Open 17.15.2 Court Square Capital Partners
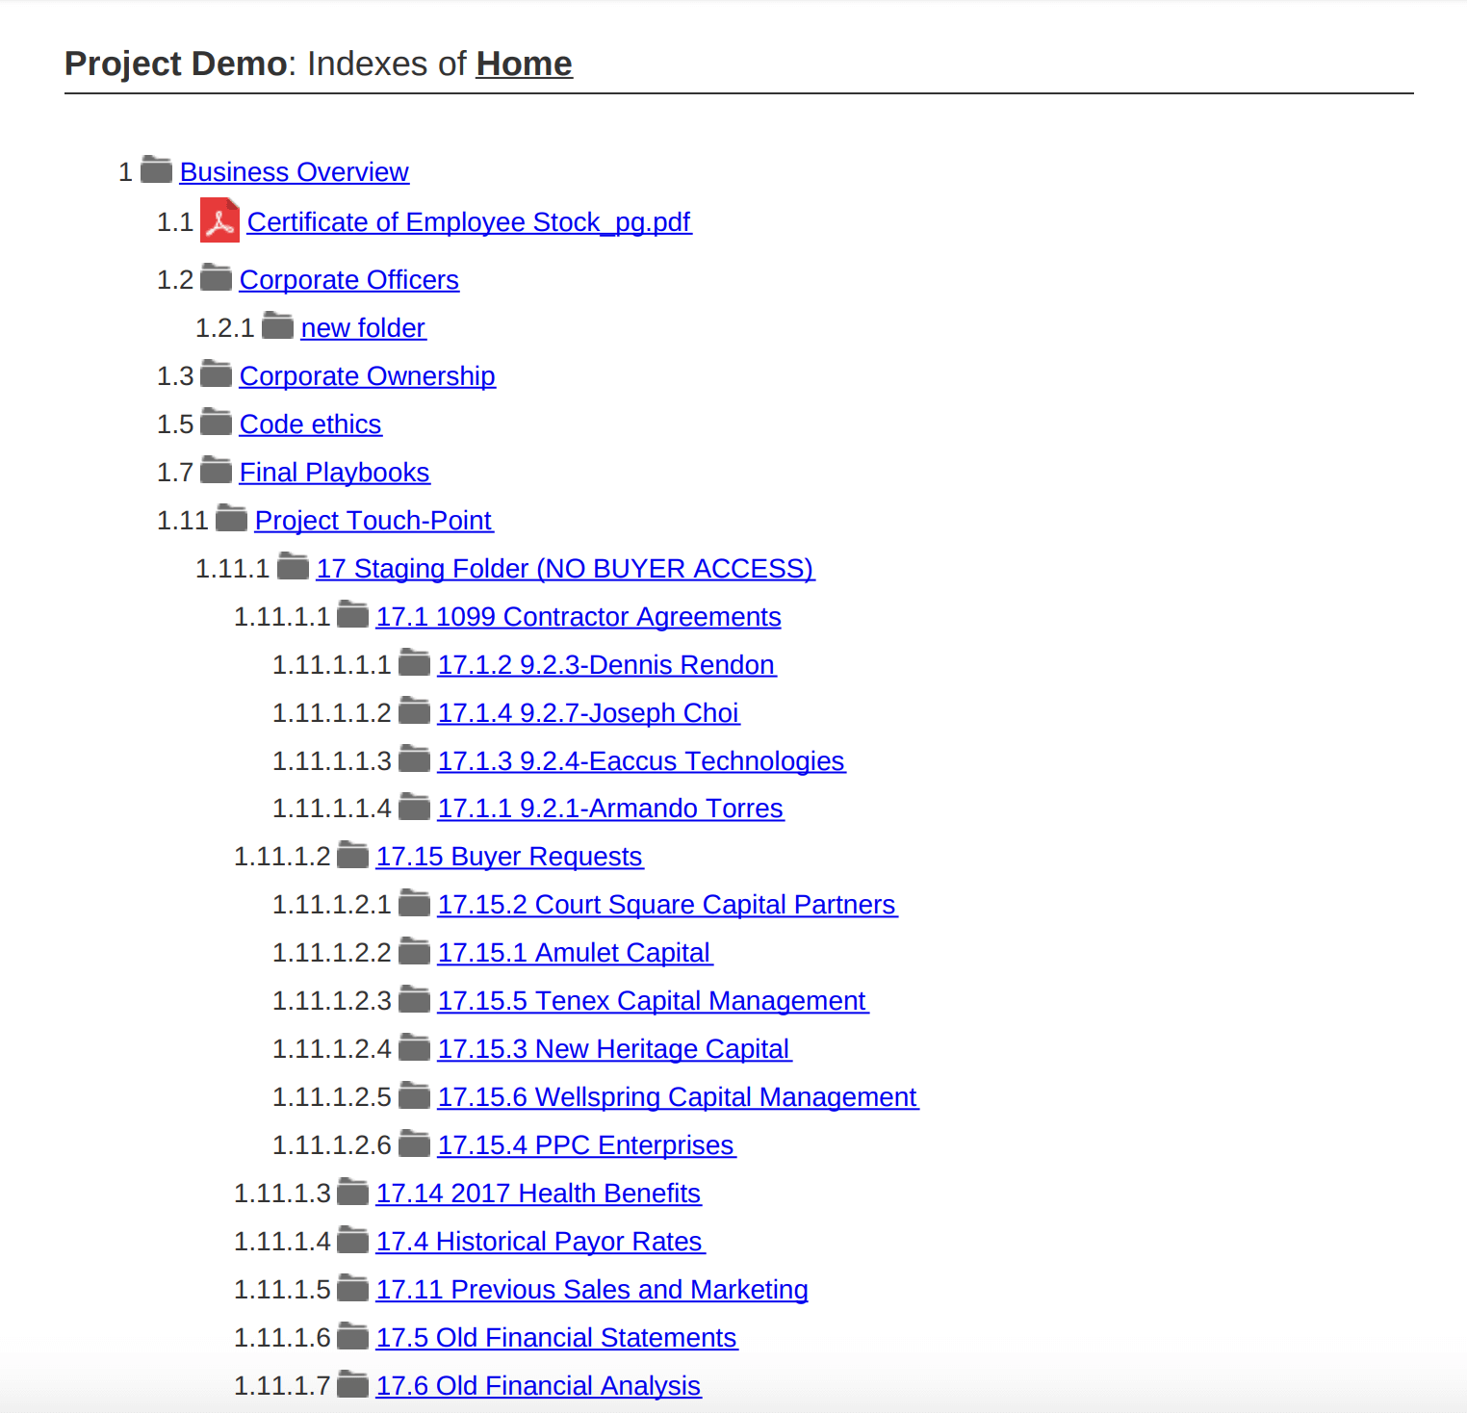The image size is (1467, 1413). point(666,905)
